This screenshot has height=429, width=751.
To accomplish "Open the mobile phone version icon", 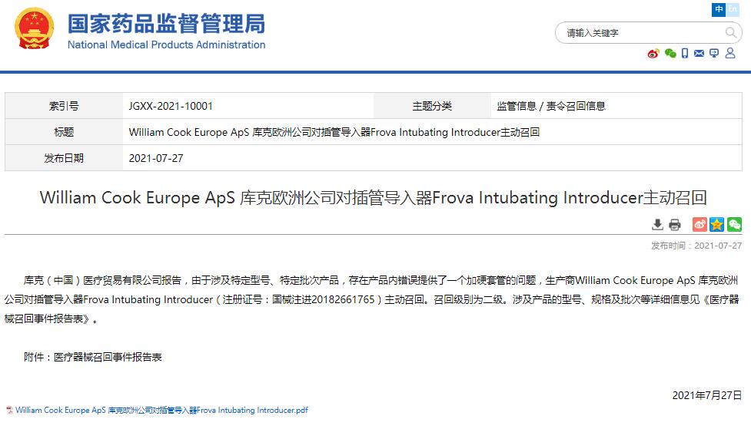I will coord(685,53).
